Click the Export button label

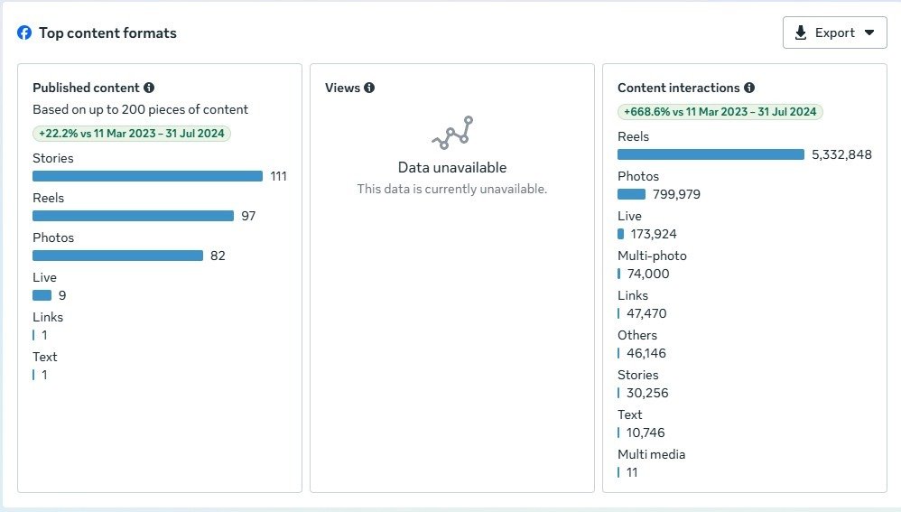[x=835, y=33]
